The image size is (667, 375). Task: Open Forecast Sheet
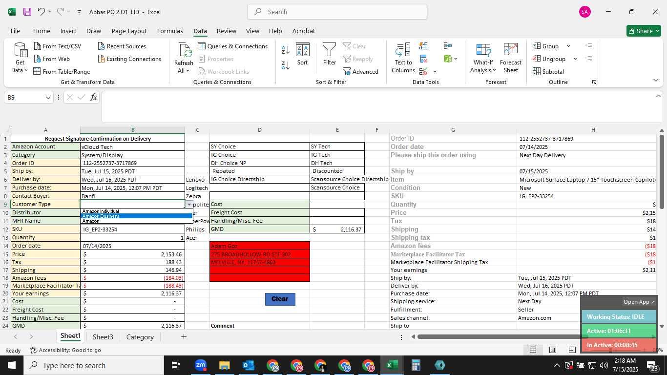pyautogui.click(x=511, y=58)
